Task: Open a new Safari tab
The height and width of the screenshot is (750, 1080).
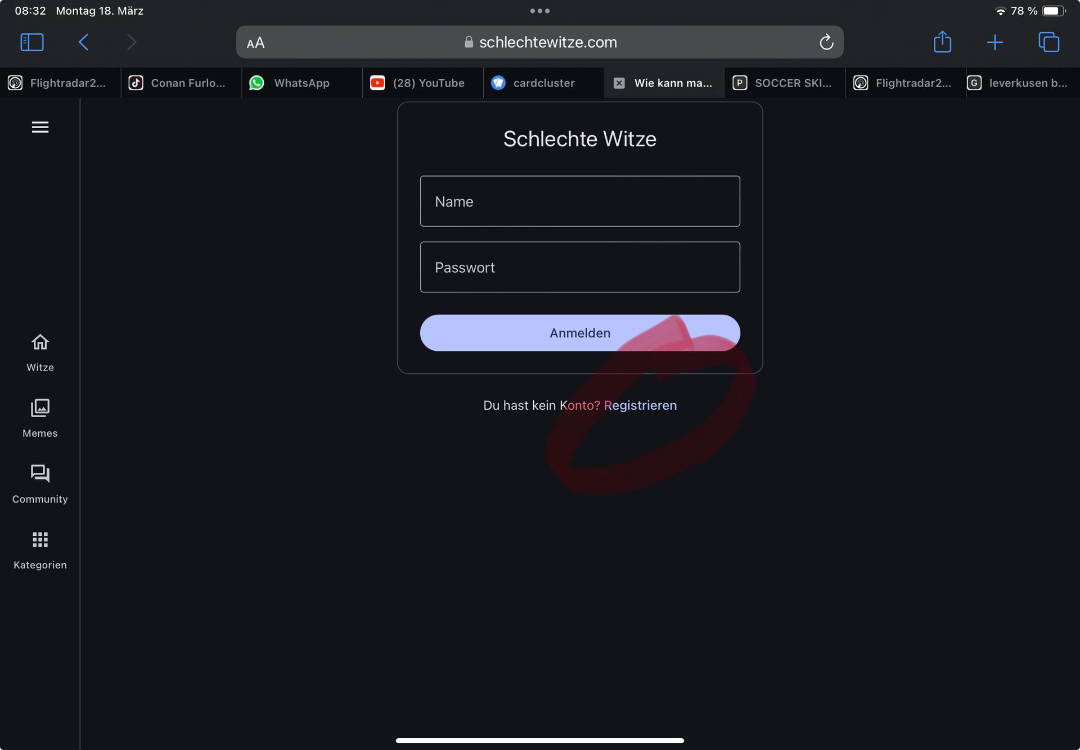Action: 994,42
